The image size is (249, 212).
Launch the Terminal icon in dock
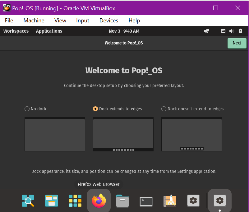pos(146,201)
